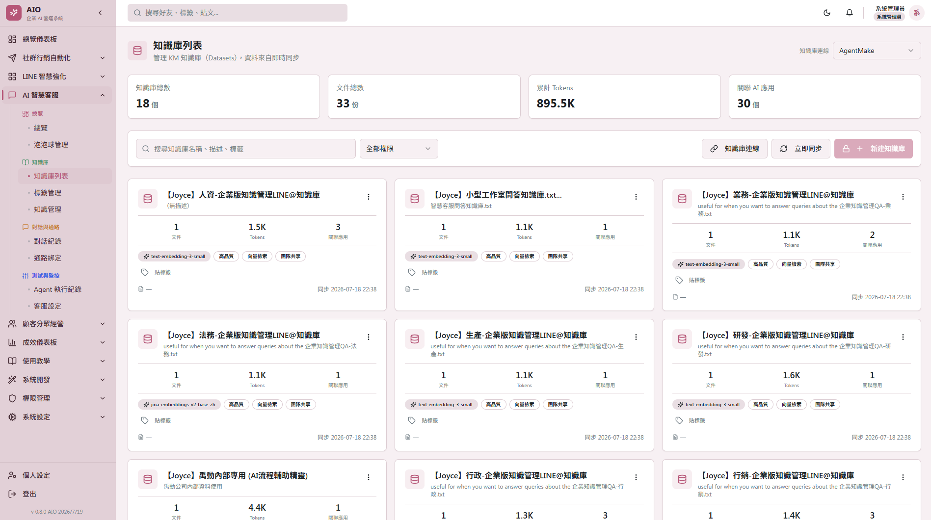The height and width of the screenshot is (520, 931).
Task: Click the 累計 Tokens 895.5K stat card
Action: pyautogui.click(x=624, y=97)
